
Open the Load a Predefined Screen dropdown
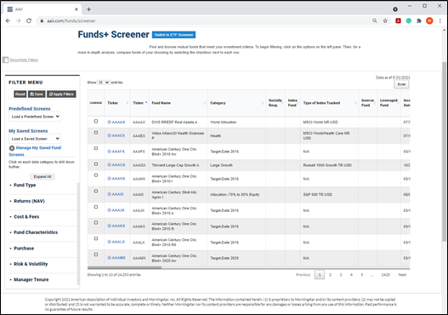coord(35,117)
